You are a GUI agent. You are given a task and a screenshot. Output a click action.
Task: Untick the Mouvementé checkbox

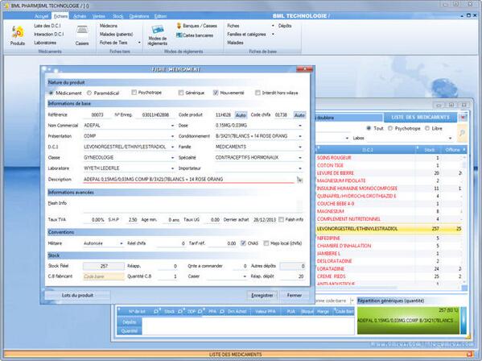pos(216,93)
